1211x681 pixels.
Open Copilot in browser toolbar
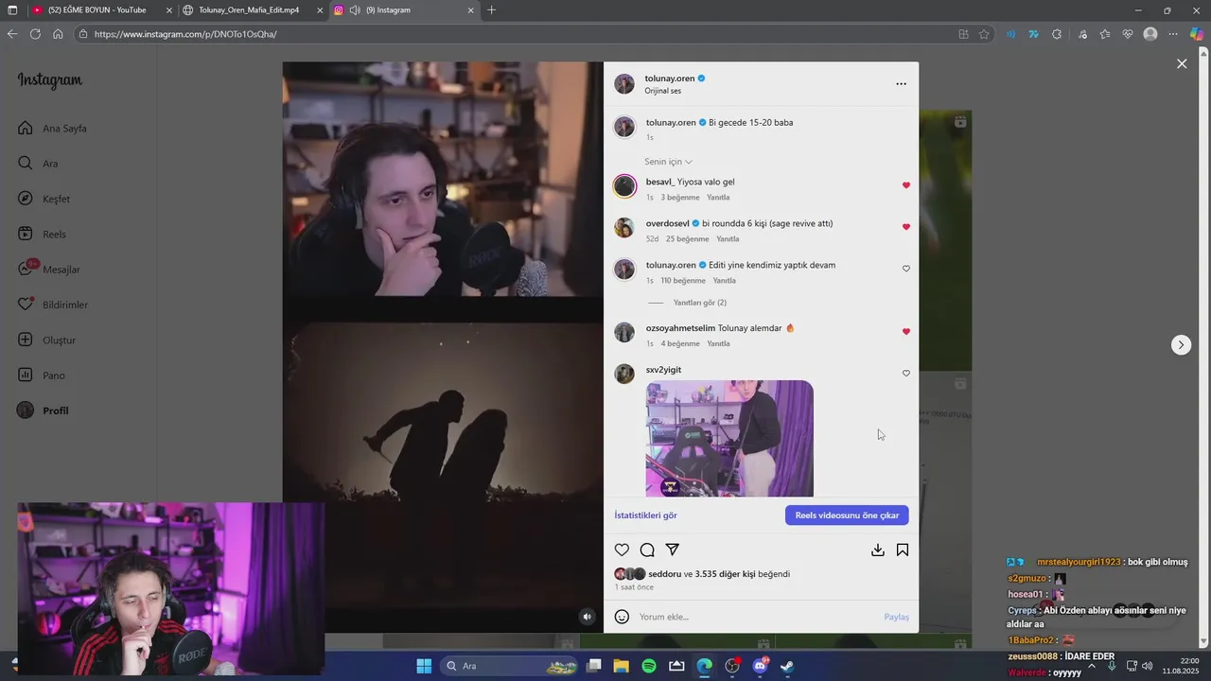(x=1197, y=34)
